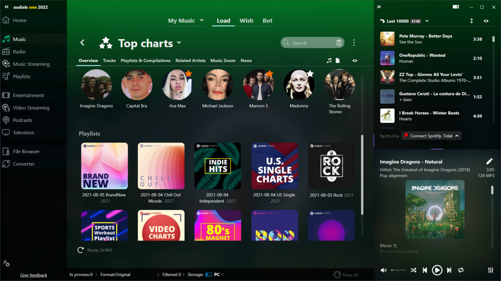Toggle the eye icon above the playlist

(x=486, y=20)
